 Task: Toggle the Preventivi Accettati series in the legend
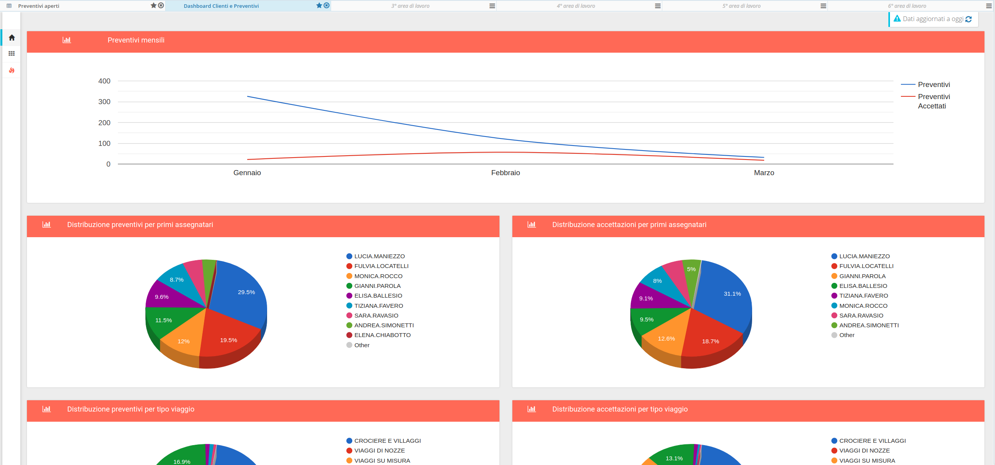(x=925, y=101)
